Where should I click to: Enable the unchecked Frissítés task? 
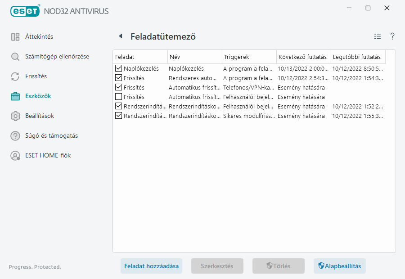click(119, 97)
